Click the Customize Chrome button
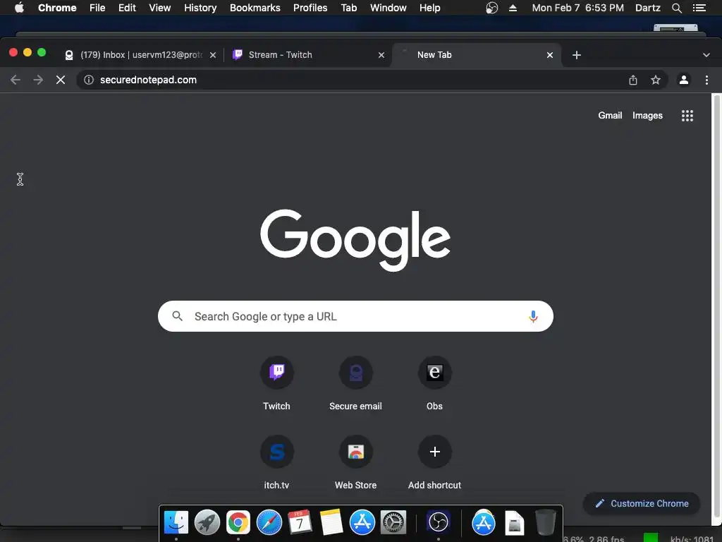 [x=642, y=504]
